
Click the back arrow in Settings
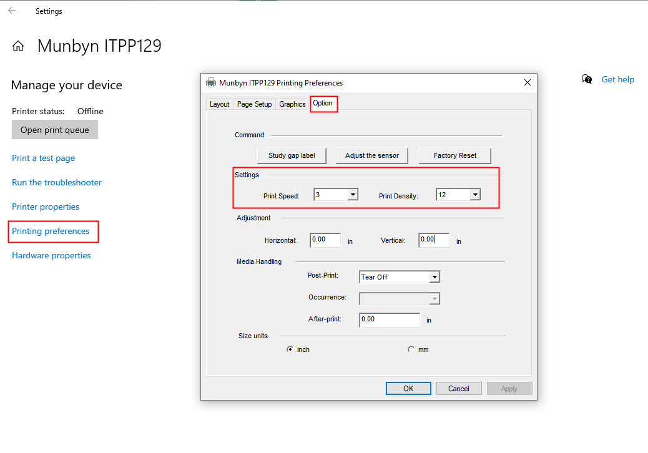coord(12,11)
